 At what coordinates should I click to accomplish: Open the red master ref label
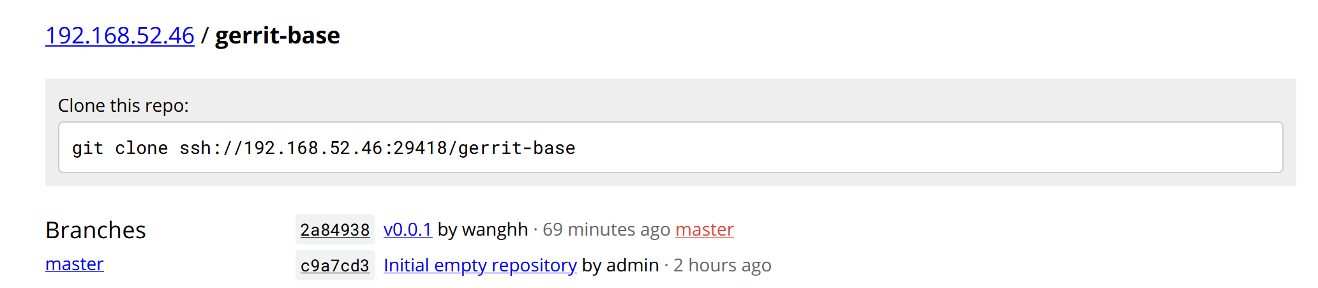pos(705,229)
